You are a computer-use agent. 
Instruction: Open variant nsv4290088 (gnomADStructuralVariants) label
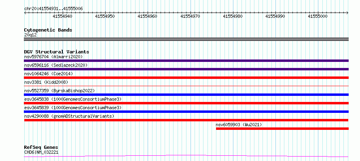(69, 116)
